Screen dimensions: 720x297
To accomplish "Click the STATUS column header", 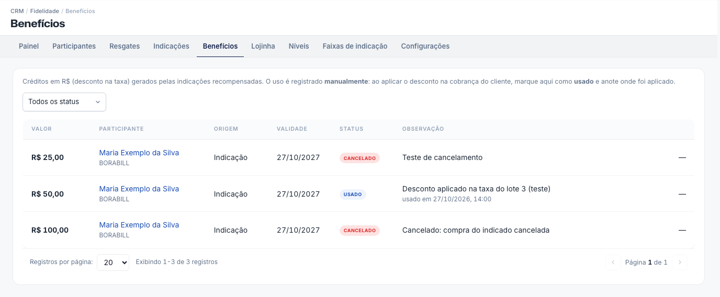I will click(x=352, y=129).
